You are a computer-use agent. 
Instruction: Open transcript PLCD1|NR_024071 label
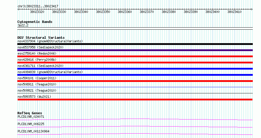[x=31, y=117]
